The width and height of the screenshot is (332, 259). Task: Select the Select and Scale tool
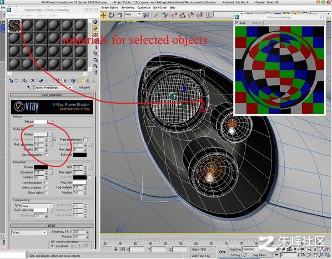pyautogui.click(x=119, y=15)
